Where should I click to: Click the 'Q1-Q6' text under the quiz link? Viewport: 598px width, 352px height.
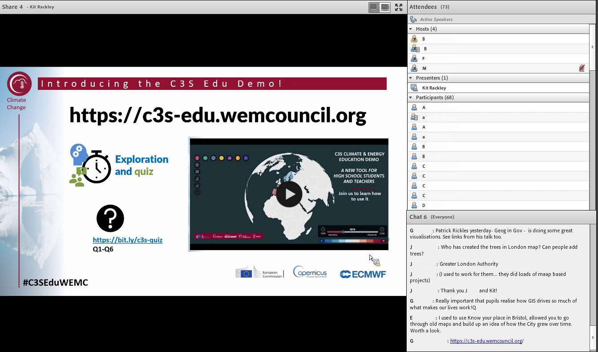click(103, 249)
